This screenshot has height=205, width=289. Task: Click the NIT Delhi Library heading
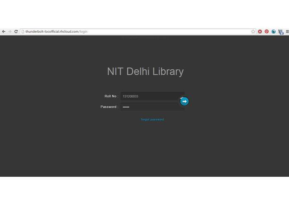(x=145, y=71)
